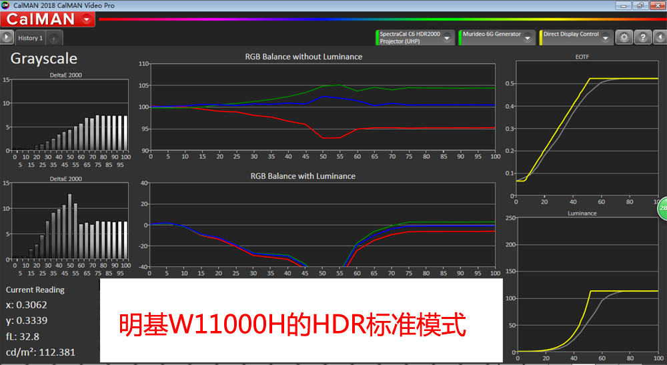Click the y: 0.3339 reading value
This screenshot has height=365, width=667.
pos(27,321)
